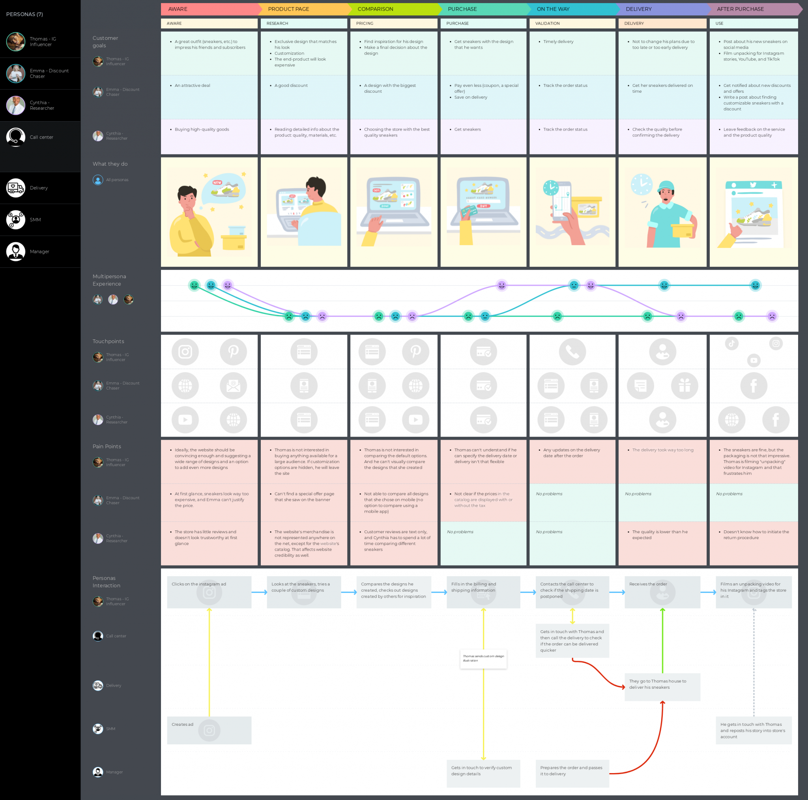Viewport: 808px width, 800px height.
Task: Expand the Personas Interaction section header
Action: pyautogui.click(x=106, y=582)
